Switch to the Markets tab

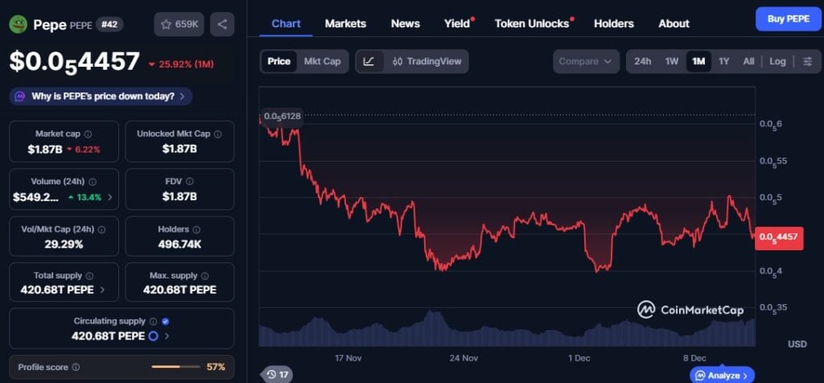345,23
